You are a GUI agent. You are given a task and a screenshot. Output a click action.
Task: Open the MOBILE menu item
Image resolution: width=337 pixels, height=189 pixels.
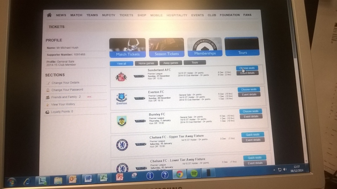156,15
